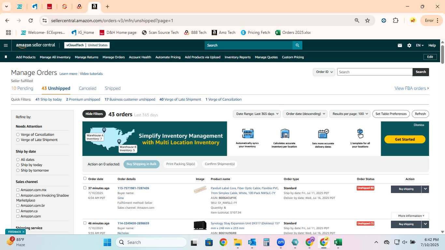Image resolution: width=445 pixels, height=250 pixels.
Task: Open Inventory Reports menu item
Action: (x=238, y=57)
